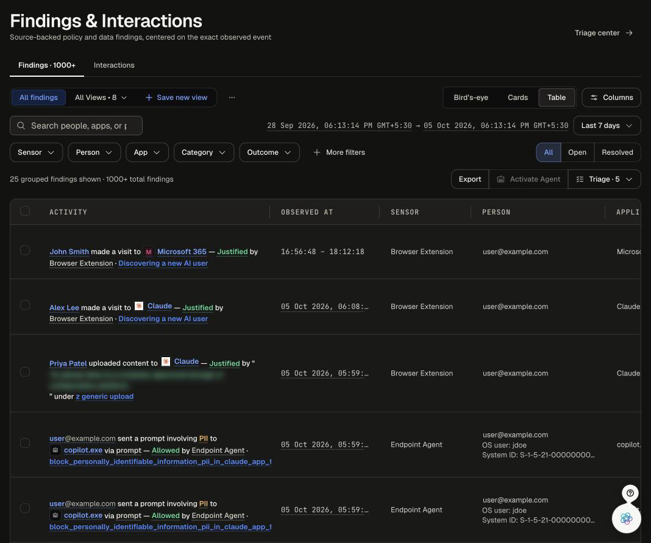This screenshot has width=651, height=543.
Task: Click the Activate Agent button
Action: (x=528, y=179)
